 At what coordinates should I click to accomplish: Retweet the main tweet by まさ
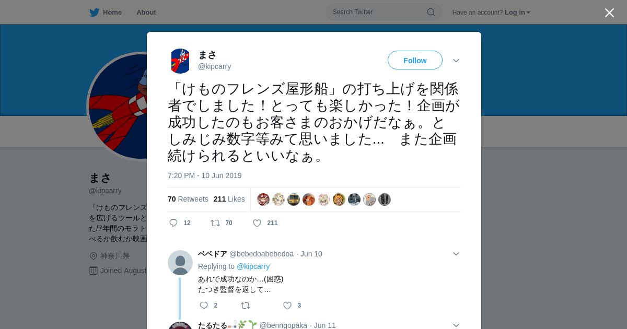pos(215,223)
